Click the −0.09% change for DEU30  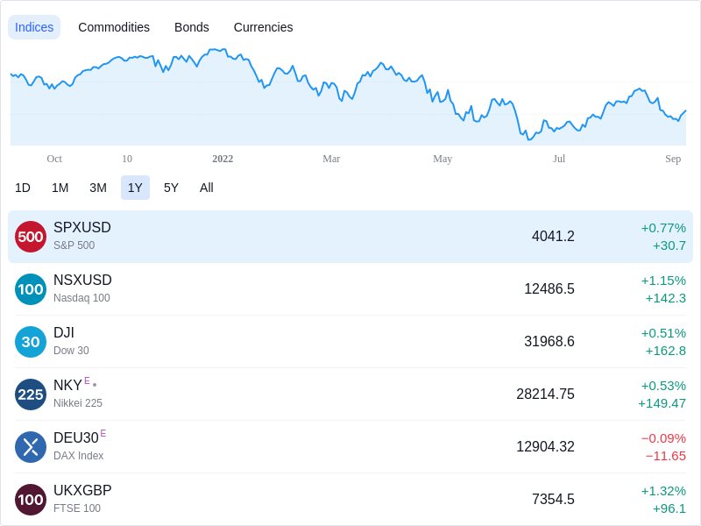tap(663, 438)
